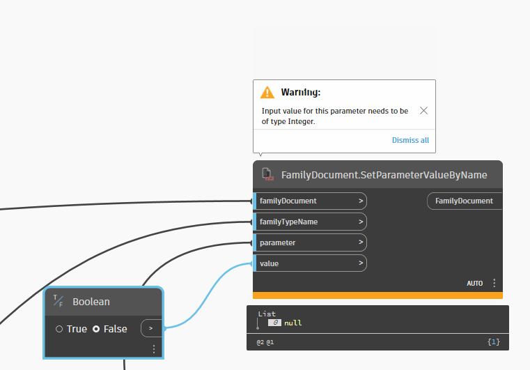Click the FamilyDocument output port
Image resolution: width=530 pixels, height=370 pixels.
point(465,201)
